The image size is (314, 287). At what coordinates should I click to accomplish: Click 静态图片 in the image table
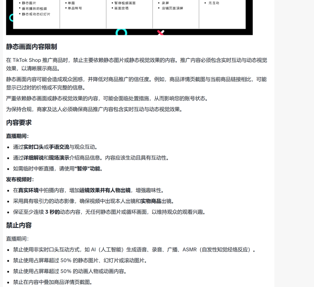(29, 3)
